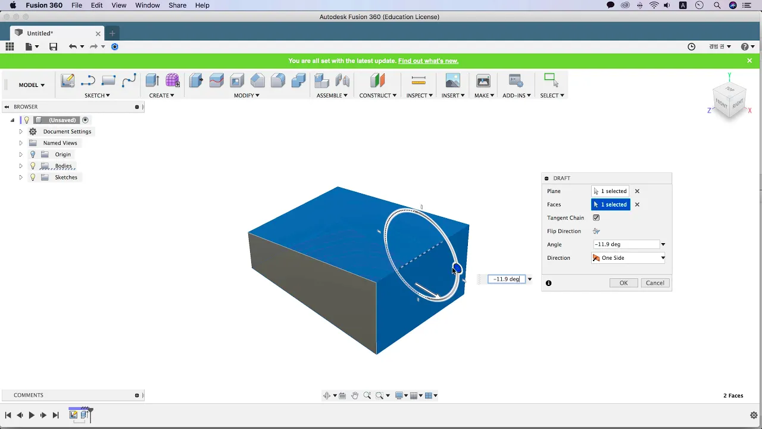
Task: Open the Create Form purple icon
Action: pyautogui.click(x=173, y=80)
